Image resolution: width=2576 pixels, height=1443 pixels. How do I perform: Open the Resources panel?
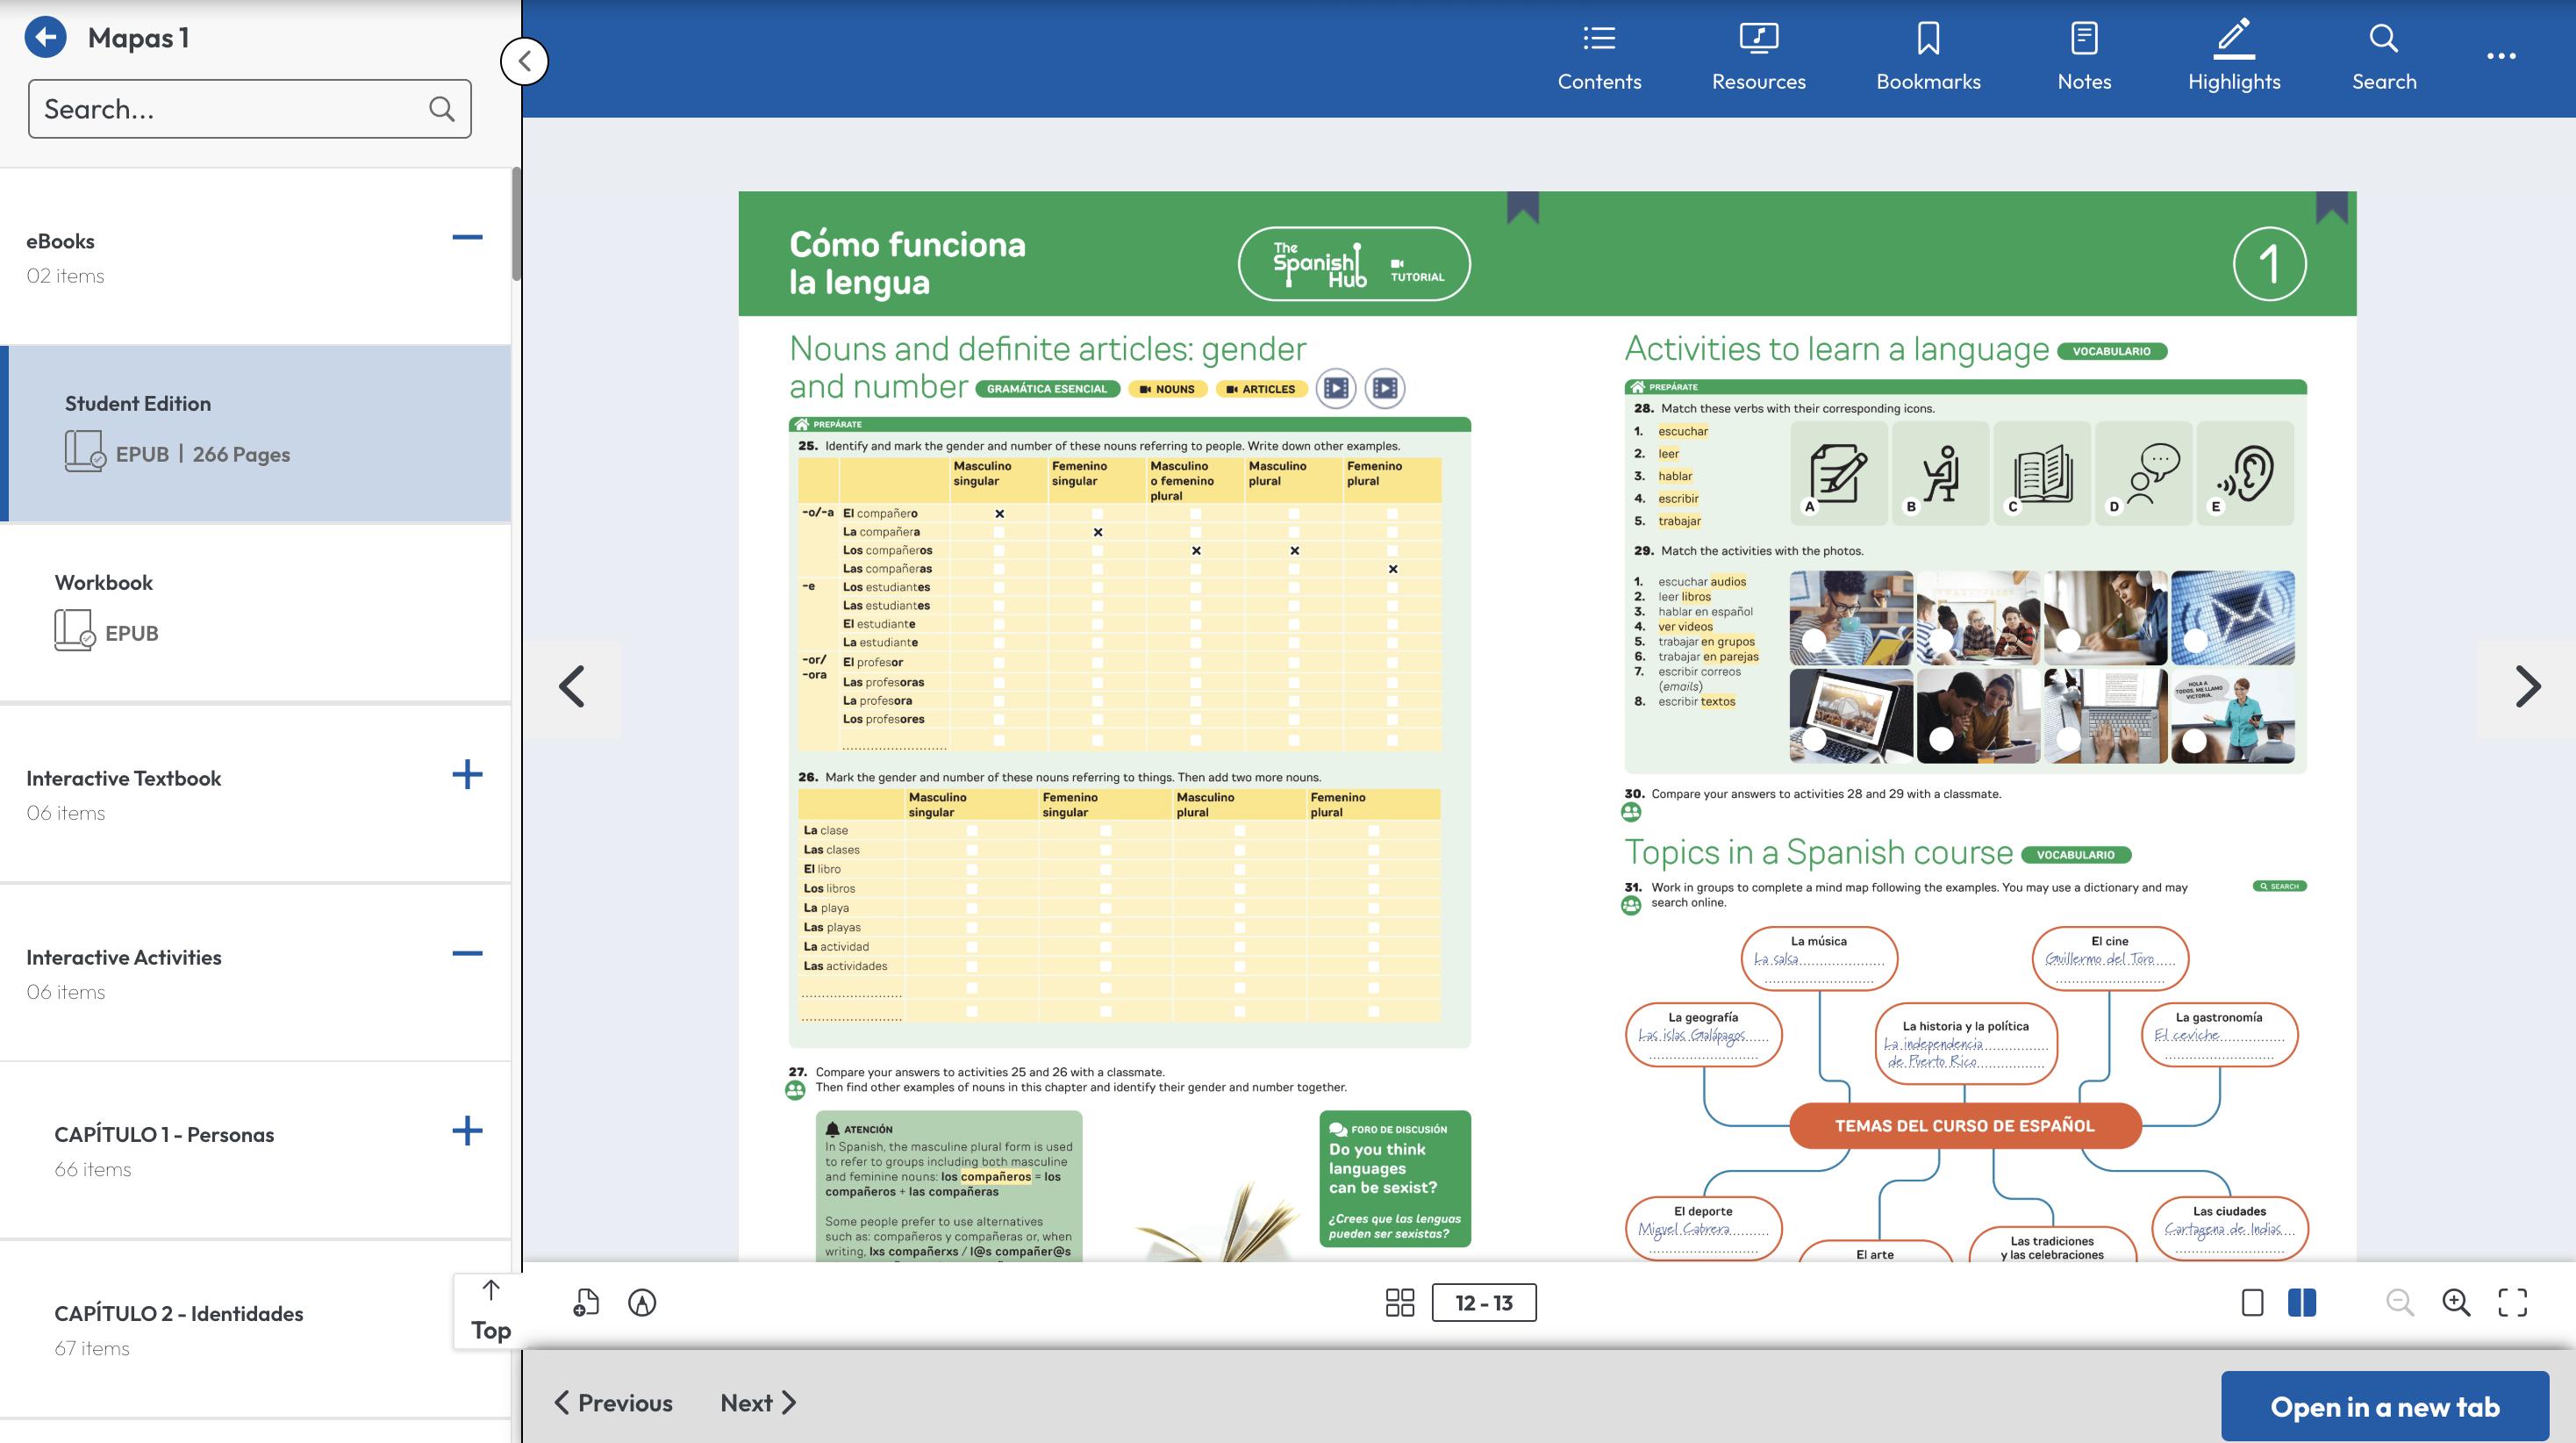pyautogui.click(x=1758, y=58)
